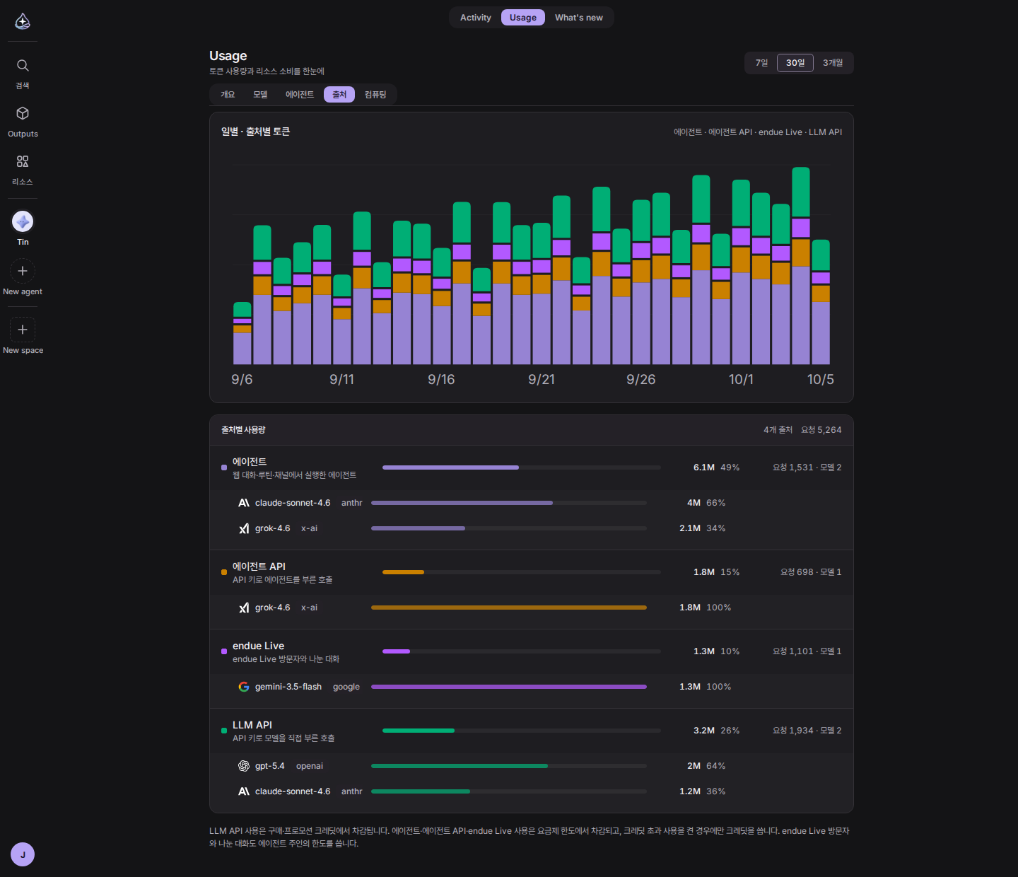Open the app logo home icon
Viewport: 1018px width, 877px height.
point(23,21)
